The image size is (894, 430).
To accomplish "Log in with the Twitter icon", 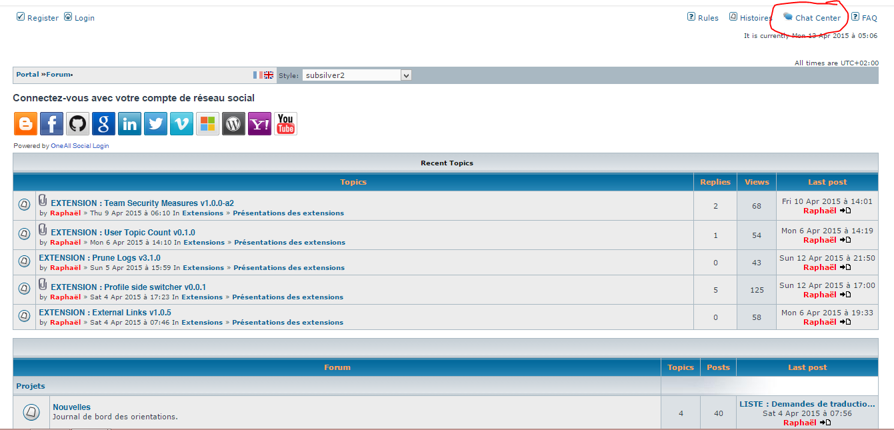I will tap(155, 123).
